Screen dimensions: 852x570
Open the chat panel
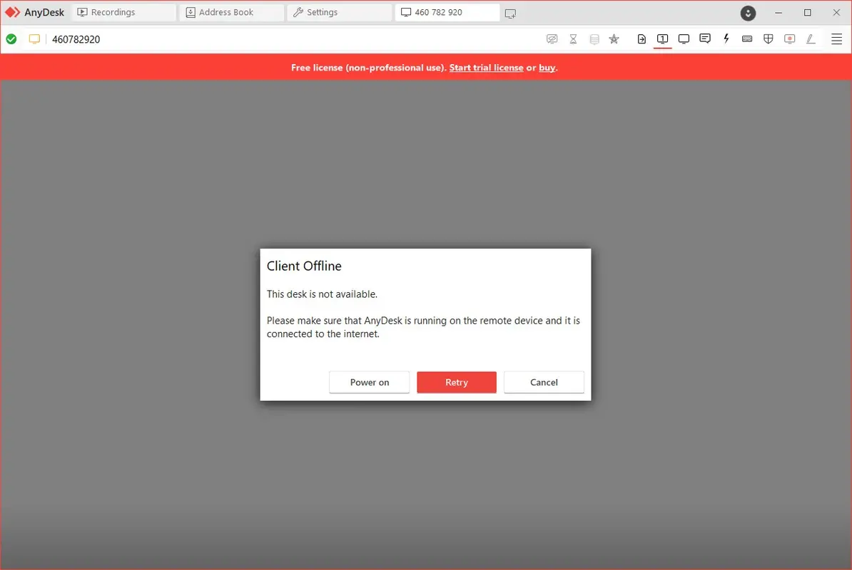705,39
